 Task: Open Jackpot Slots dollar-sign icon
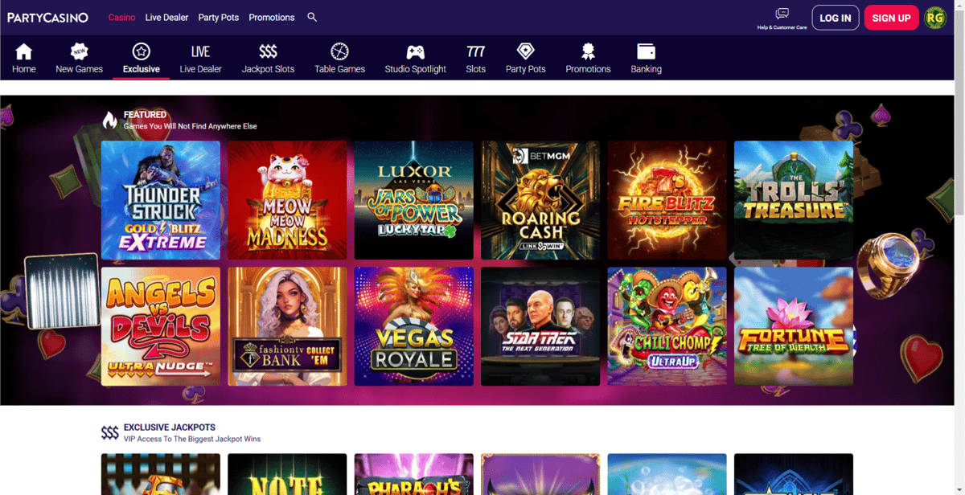pyautogui.click(x=268, y=51)
